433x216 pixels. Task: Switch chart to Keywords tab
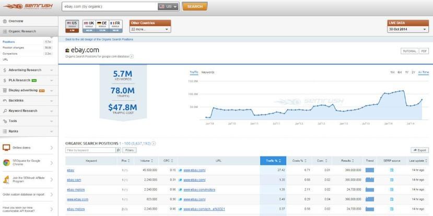click(x=208, y=72)
